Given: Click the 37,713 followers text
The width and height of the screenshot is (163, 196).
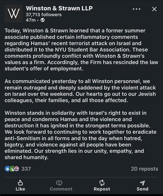Looking at the screenshot, I should [x=44, y=14].
